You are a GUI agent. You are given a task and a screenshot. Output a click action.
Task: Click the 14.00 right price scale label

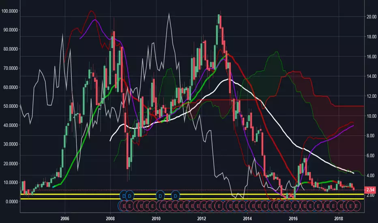tap(372, 76)
